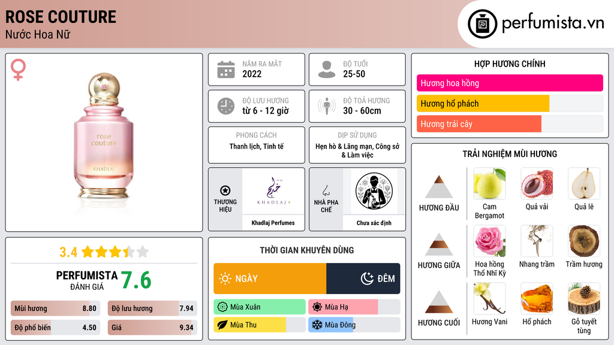This screenshot has width=614, height=345.
Task: Click the THỜI GIAN KHUYÊN DÙNG heading
Action: click(307, 250)
